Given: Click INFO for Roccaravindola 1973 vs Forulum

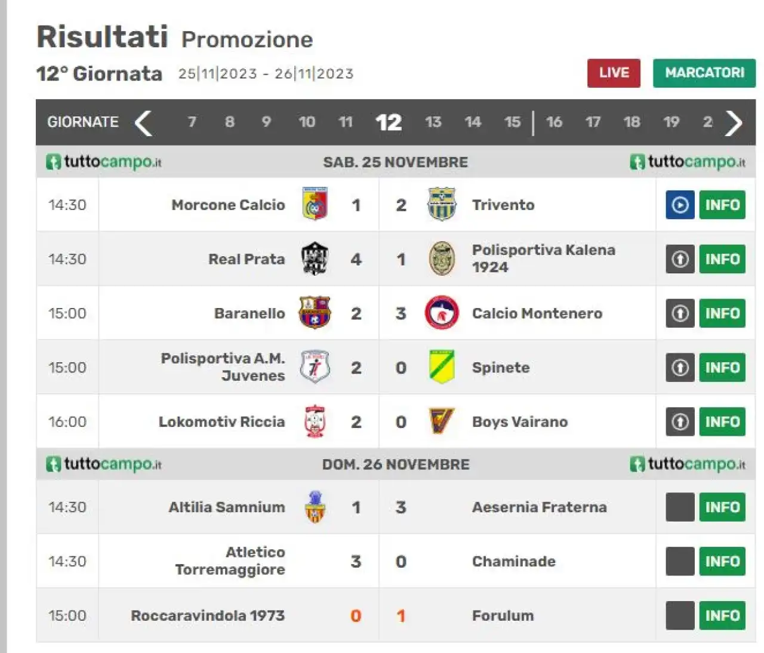Looking at the screenshot, I should (722, 615).
